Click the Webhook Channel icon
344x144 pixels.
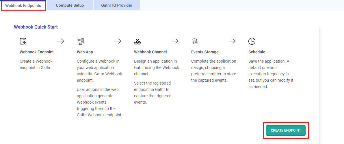[x=137, y=42]
